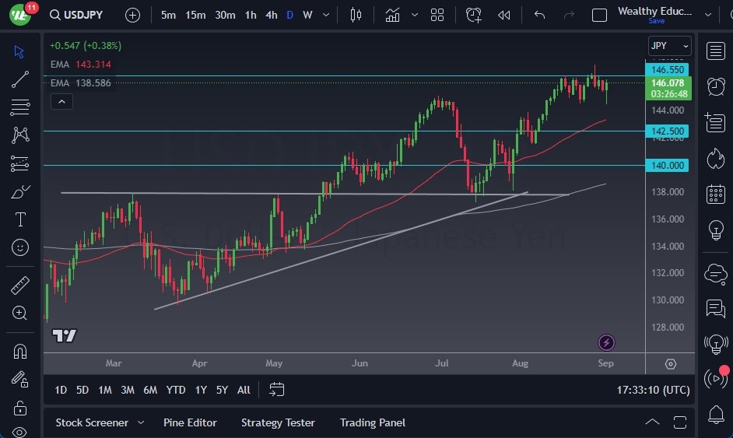Collapse the EMA indicator legend
733x438 pixels.
point(61,101)
